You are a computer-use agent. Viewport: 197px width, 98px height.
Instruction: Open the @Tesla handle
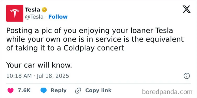click(34, 17)
